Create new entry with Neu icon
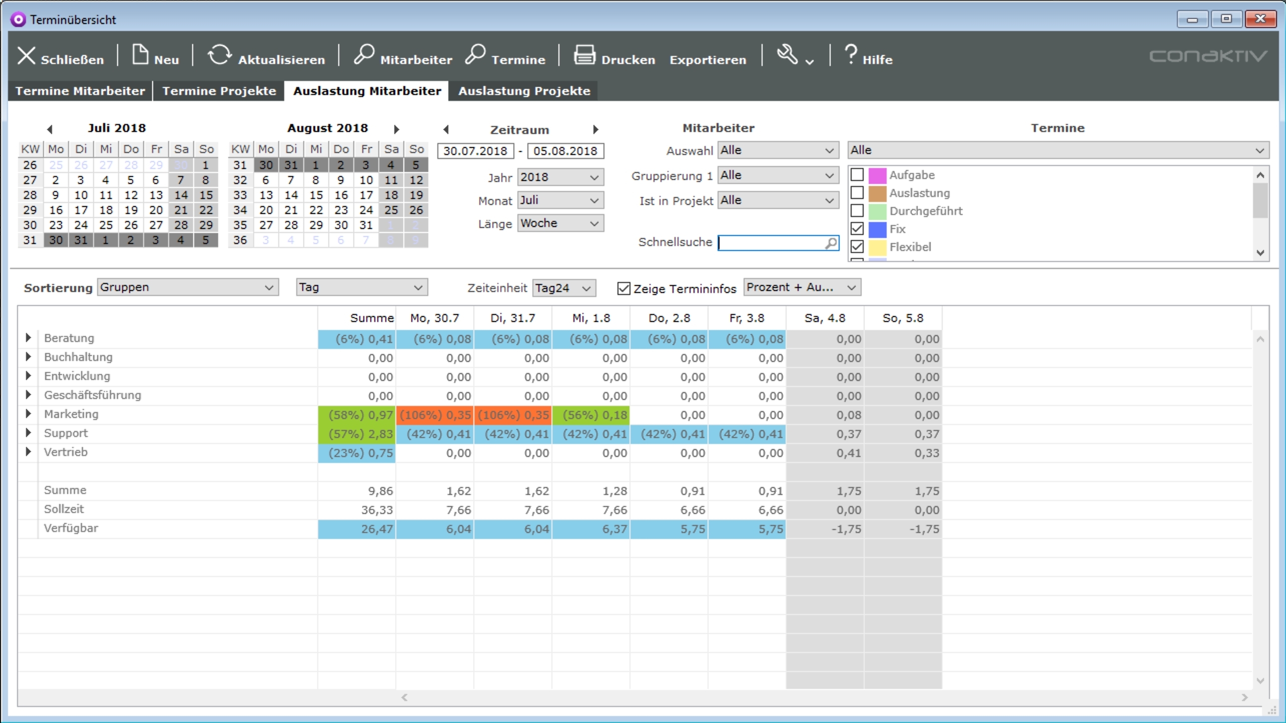Viewport: 1286px width, 723px height. tap(140, 54)
